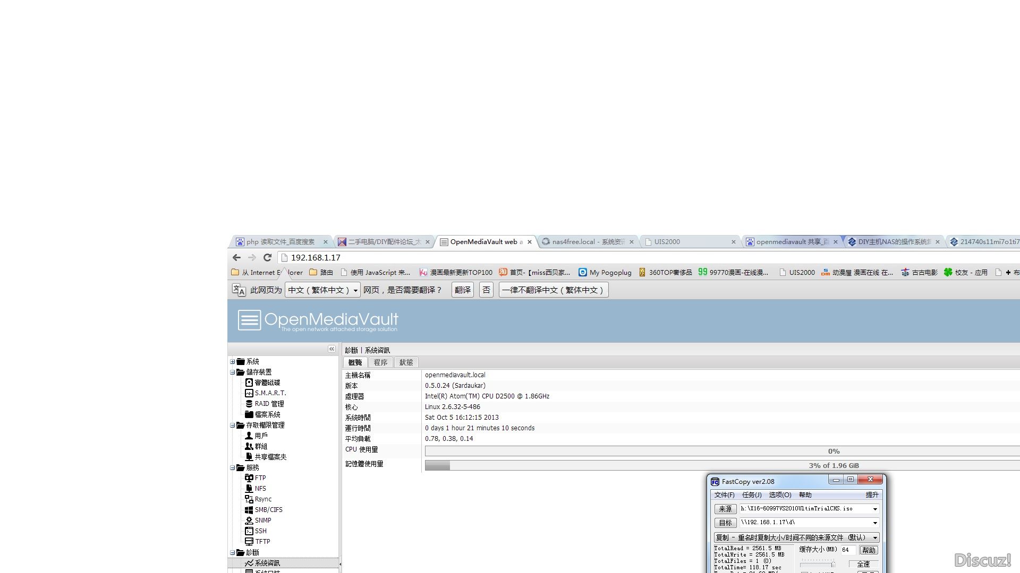Reload the page in the browser
This screenshot has height=573, width=1020.
coord(268,257)
